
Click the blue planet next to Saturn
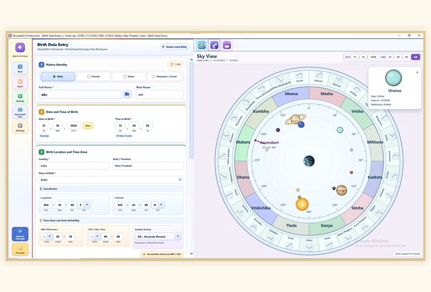pos(302,125)
